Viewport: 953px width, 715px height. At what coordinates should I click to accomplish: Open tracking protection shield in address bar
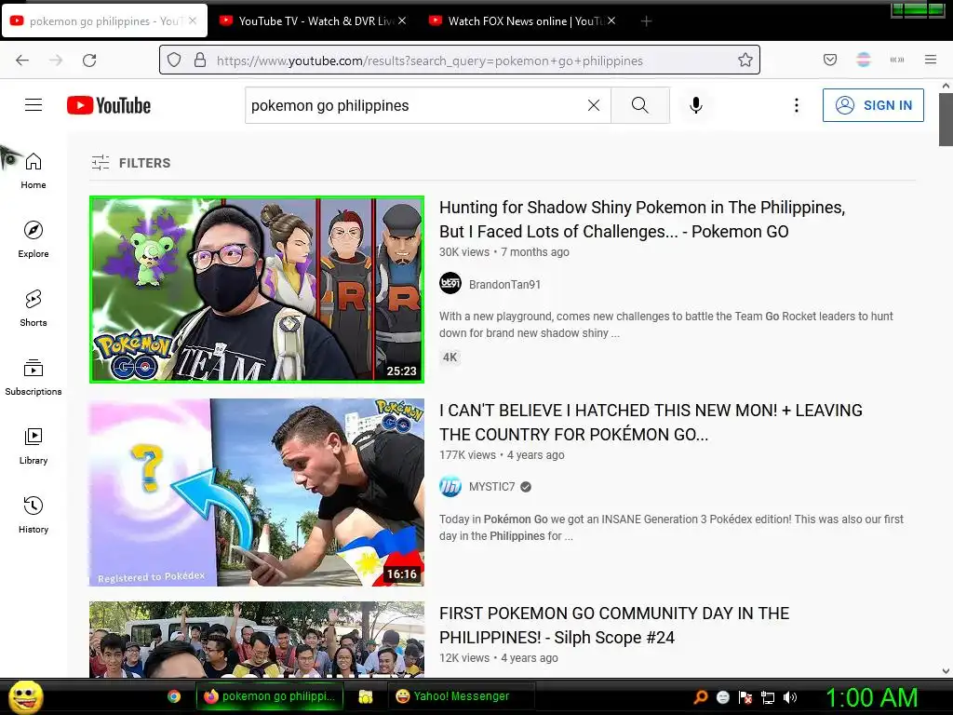(174, 61)
